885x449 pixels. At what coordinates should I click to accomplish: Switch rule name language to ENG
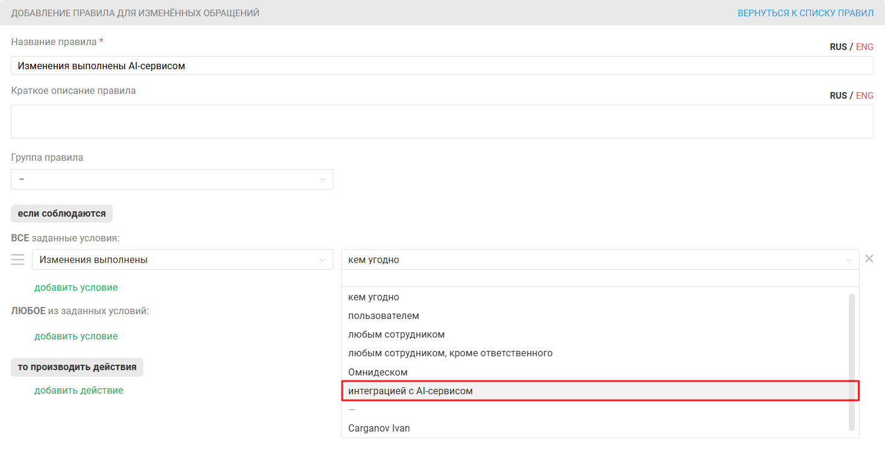[865, 47]
